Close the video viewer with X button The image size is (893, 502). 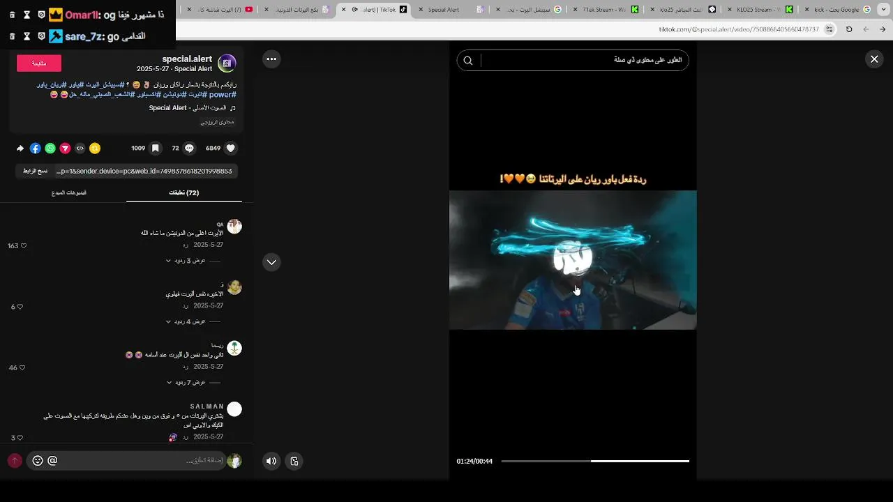tap(874, 59)
